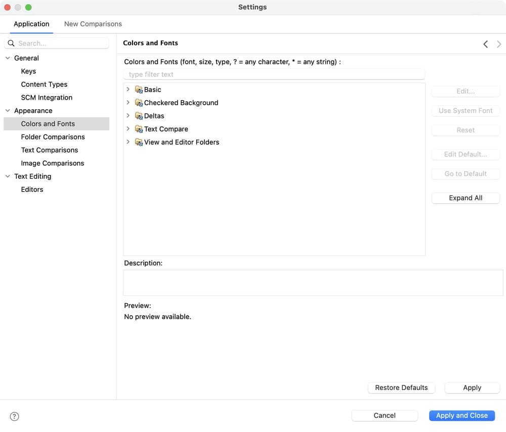The width and height of the screenshot is (506, 432).
Task: Switch to the Application tab
Action: [31, 24]
